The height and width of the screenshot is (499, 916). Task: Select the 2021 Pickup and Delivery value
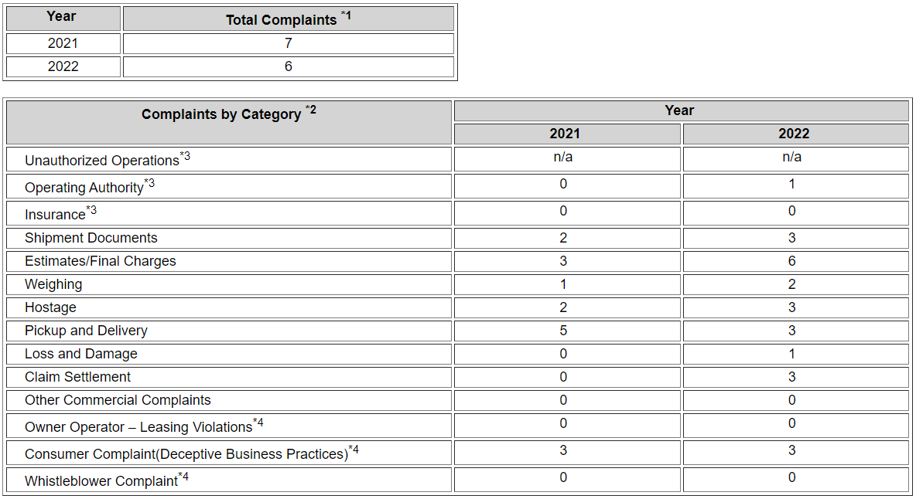[563, 331]
